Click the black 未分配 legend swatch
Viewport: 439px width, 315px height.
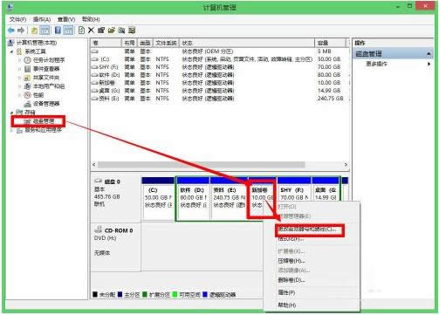95,294
